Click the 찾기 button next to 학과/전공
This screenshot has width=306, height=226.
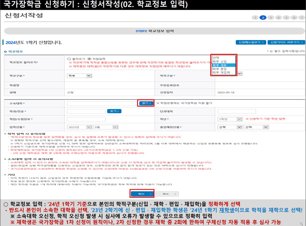(115, 111)
